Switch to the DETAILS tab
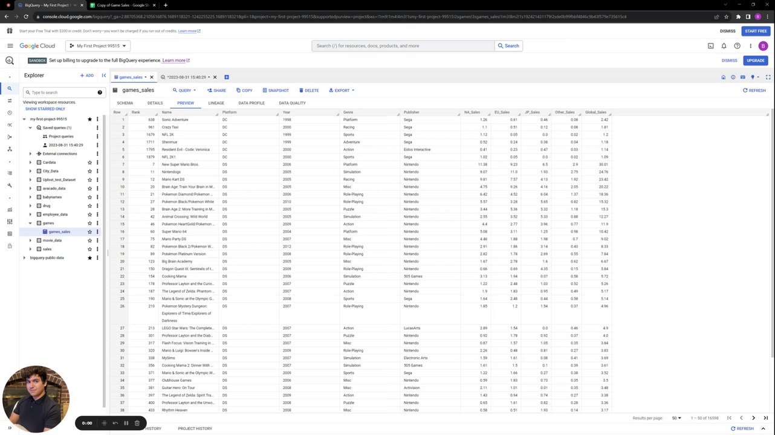 (x=155, y=103)
